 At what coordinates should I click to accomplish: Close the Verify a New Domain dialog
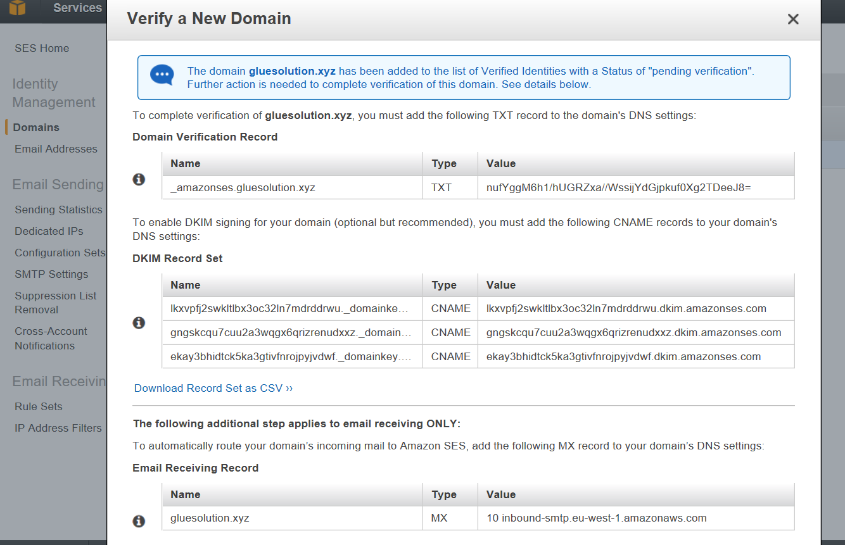click(x=792, y=19)
